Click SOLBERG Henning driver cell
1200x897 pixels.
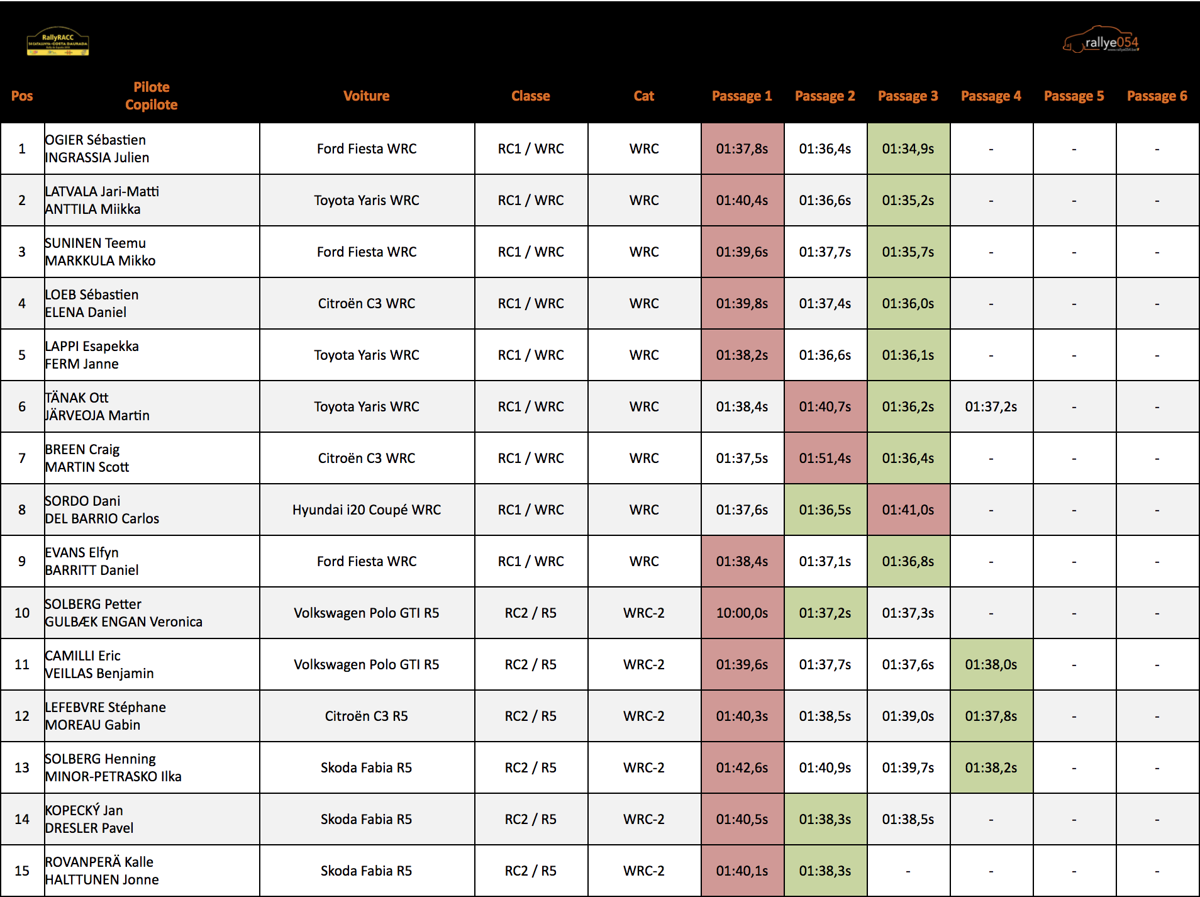coord(152,768)
